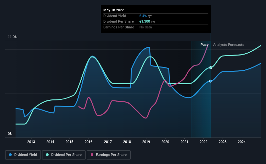The height and width of the screenshot is (164, 266).
Task: Toggle the Earnings Per Share legend button
Action: [109, 155]
